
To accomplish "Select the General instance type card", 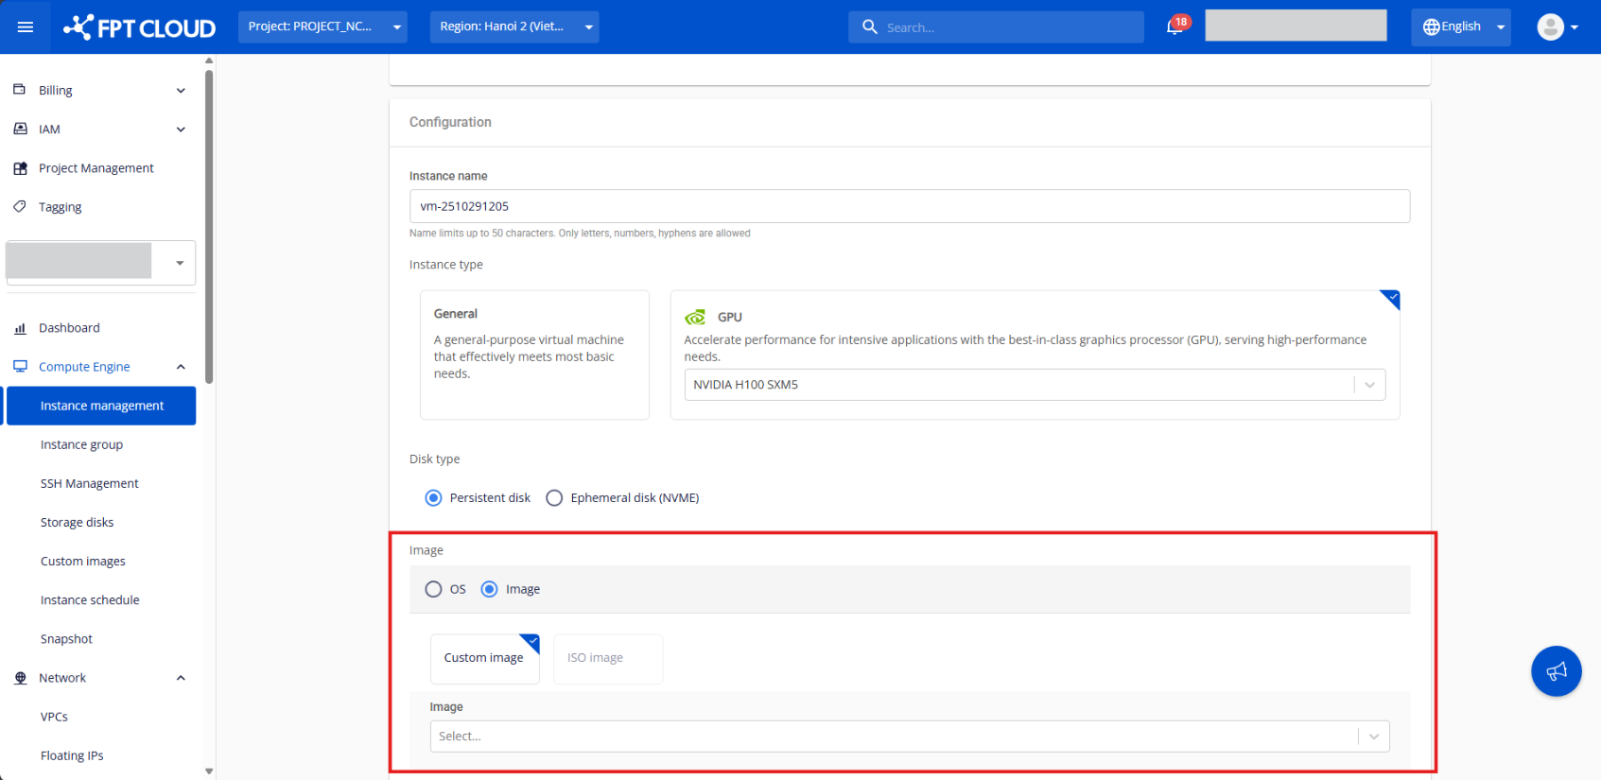I will [x=534, y=355].
